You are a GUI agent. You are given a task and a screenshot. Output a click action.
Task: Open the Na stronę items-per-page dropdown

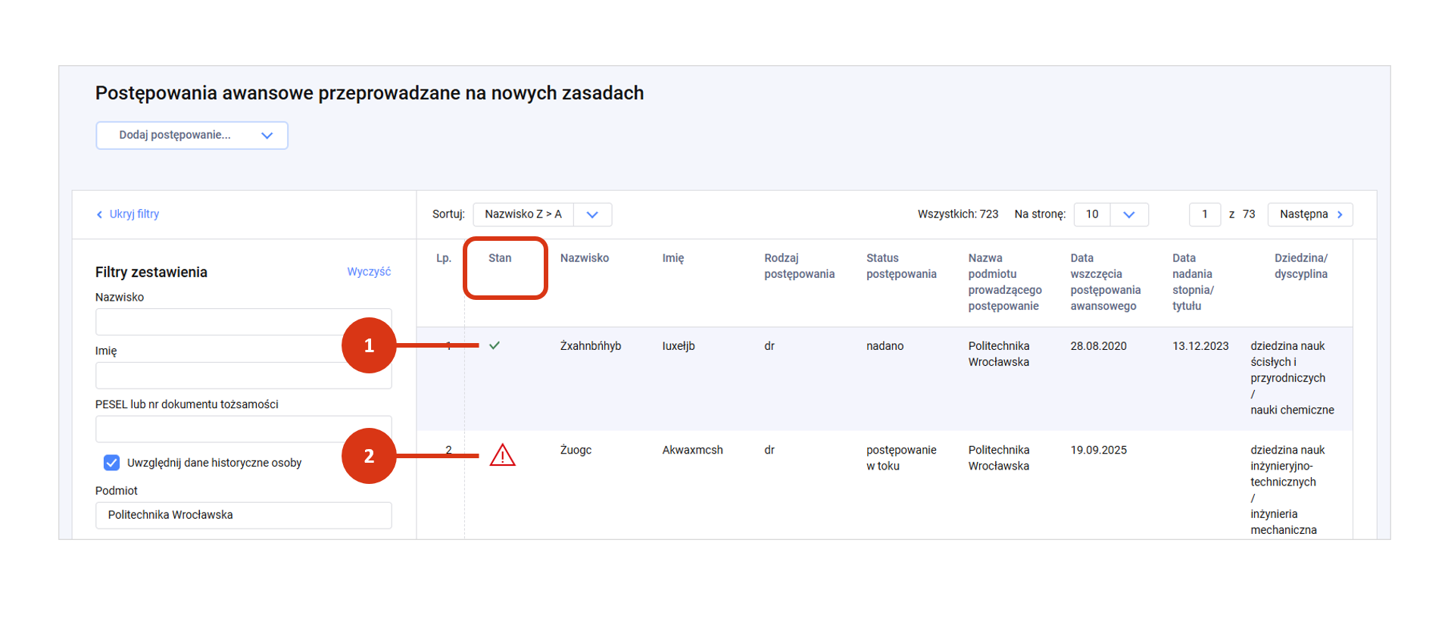[1128, 214]
